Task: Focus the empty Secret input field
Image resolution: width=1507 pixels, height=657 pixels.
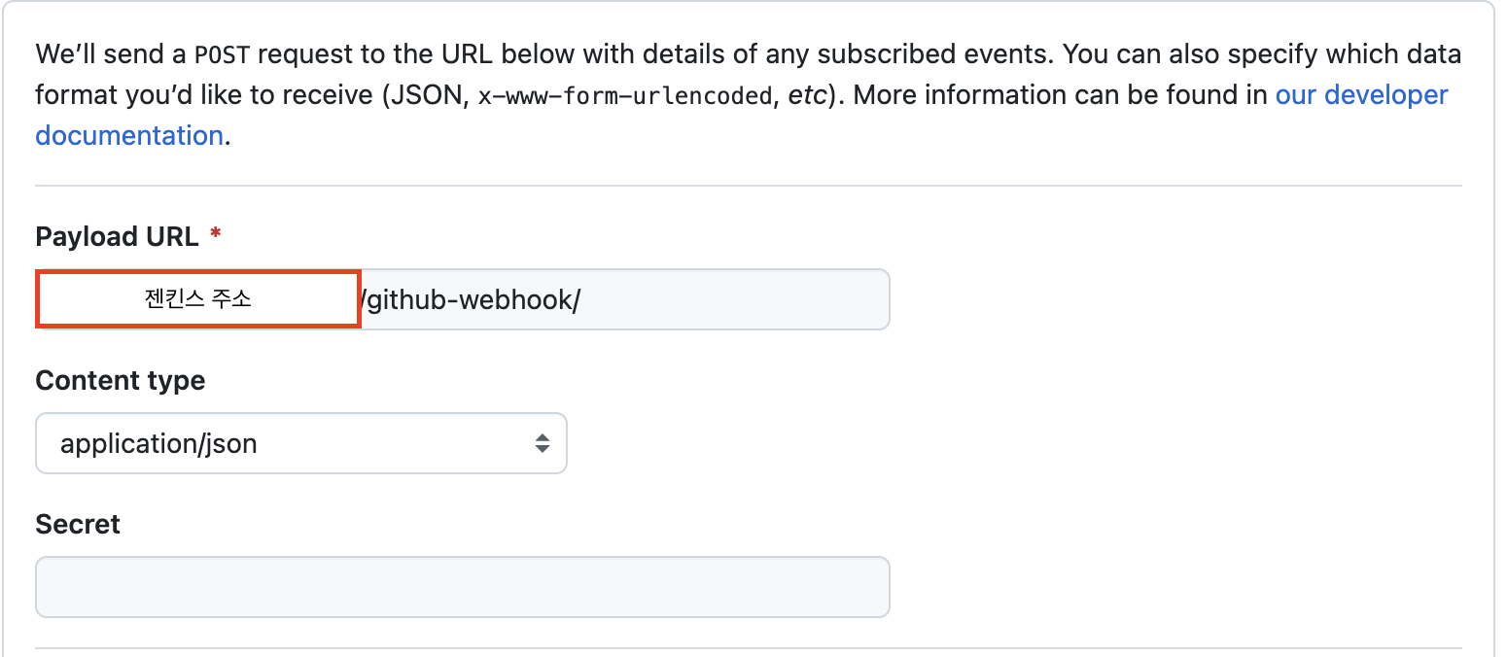Action: pyautogui.click(x=463, y=587)
